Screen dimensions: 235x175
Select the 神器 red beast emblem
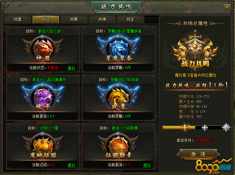coord(43,49)
